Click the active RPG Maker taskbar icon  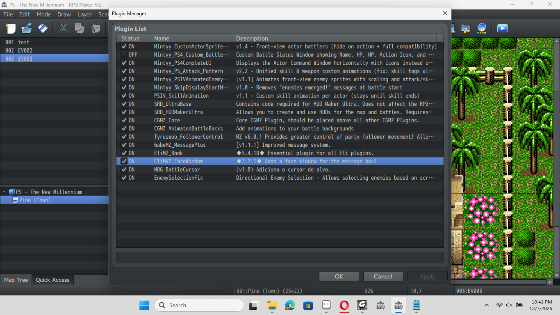(x=398, y=305)
